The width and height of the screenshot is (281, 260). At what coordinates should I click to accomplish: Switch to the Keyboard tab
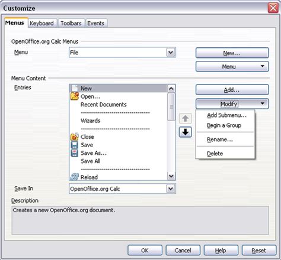pyautogui.click(x=41, y=23)
